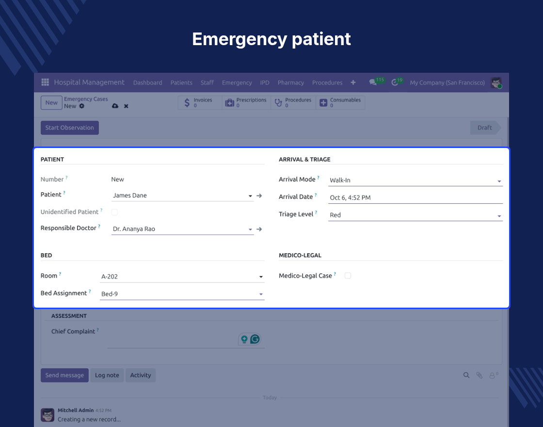The width and height of the screenshot is (543, 427).
Task: Open the Staff menu
Action: 207,82
